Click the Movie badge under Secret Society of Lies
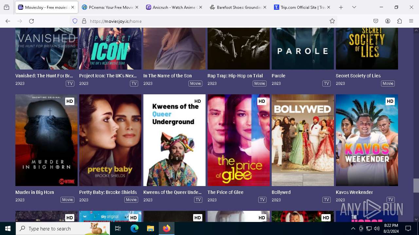 coord(388,84)
